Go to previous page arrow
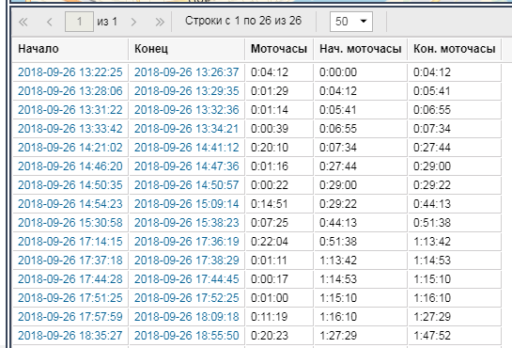 coord(50,22)
